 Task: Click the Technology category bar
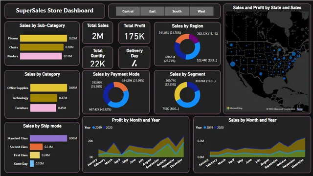coord(44,98)
